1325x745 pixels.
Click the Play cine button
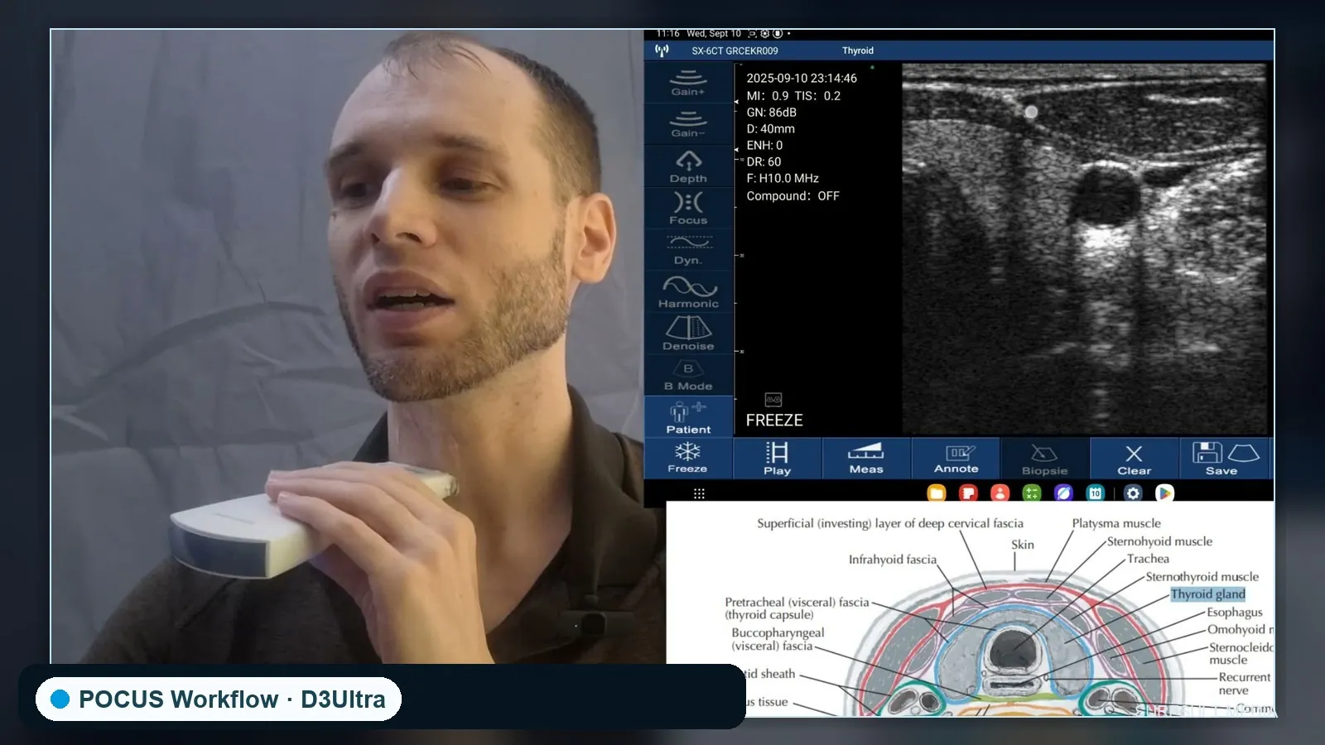(x=777, y=458)
